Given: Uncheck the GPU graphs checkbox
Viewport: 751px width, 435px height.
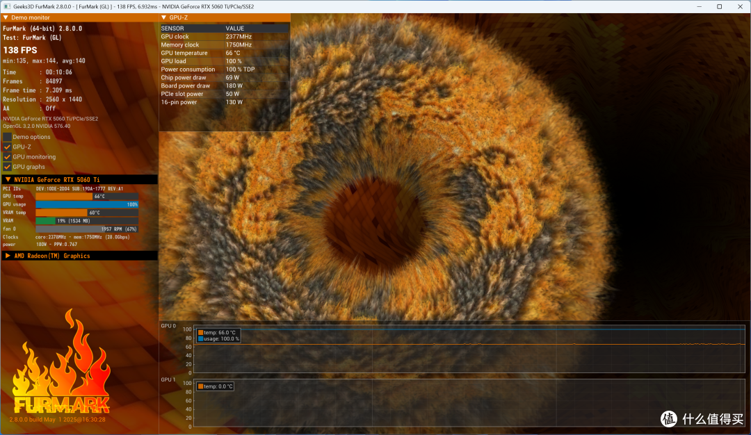Looking at the screenshot, I should click(7, 167).
